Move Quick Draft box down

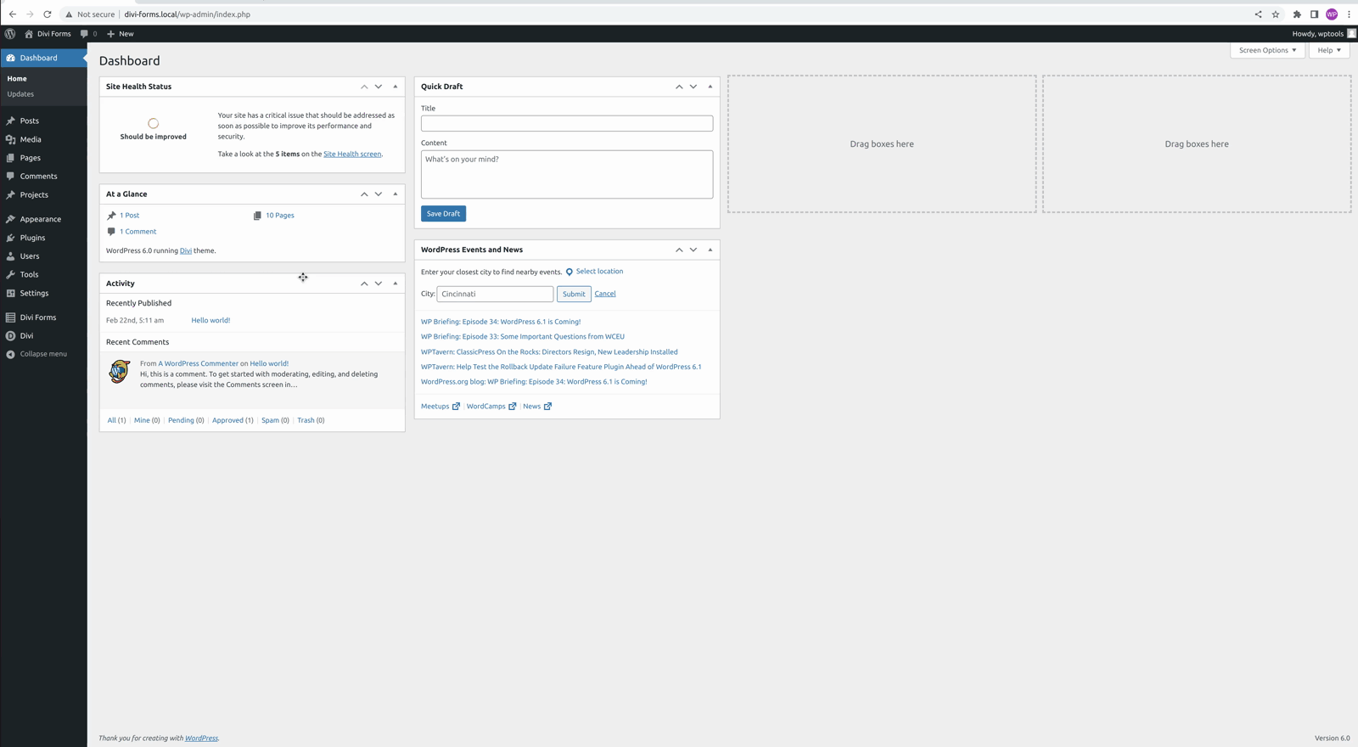click(693, 87)
